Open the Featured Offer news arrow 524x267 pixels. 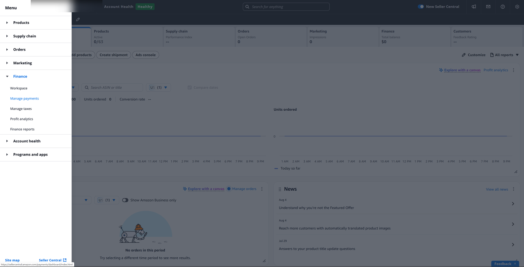click(513, 204)
